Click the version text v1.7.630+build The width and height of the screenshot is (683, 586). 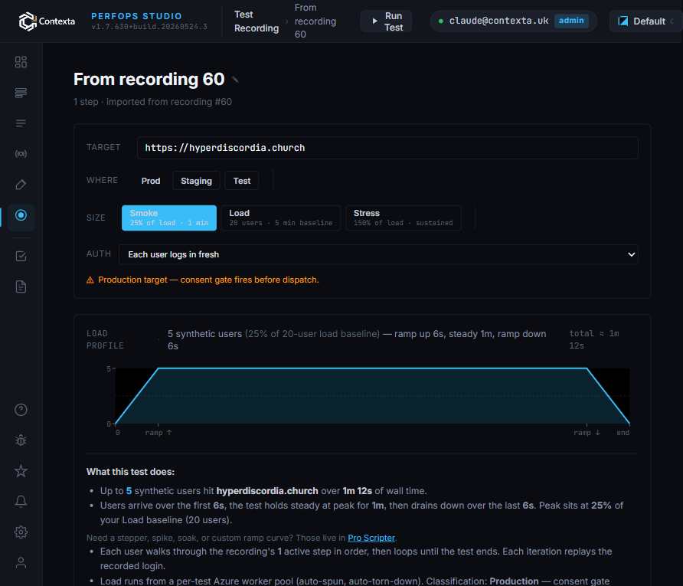click(149, 27)
